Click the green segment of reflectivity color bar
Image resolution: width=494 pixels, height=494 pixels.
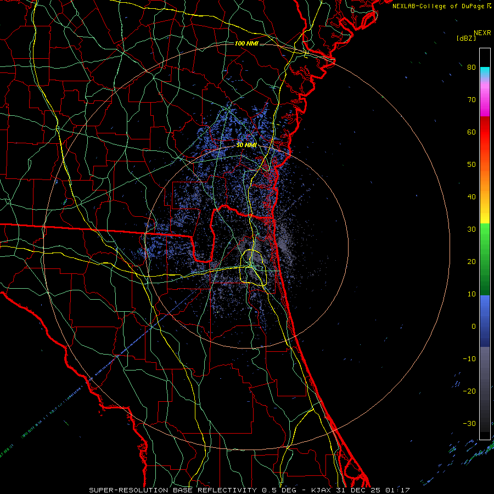485,259
